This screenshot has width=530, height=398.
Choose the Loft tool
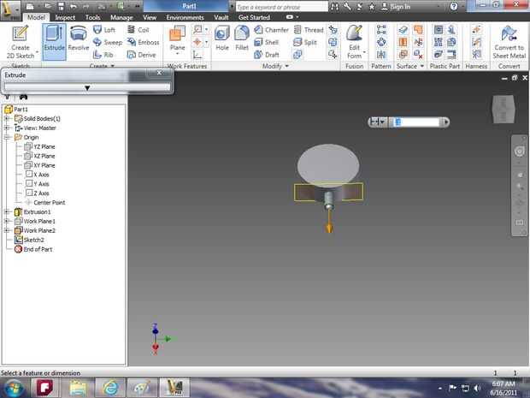click(104, 30)
